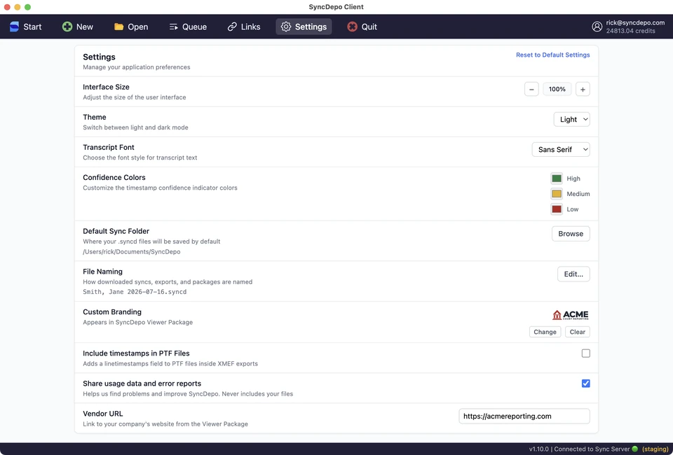Click the red Quit icon

(352, 27)
